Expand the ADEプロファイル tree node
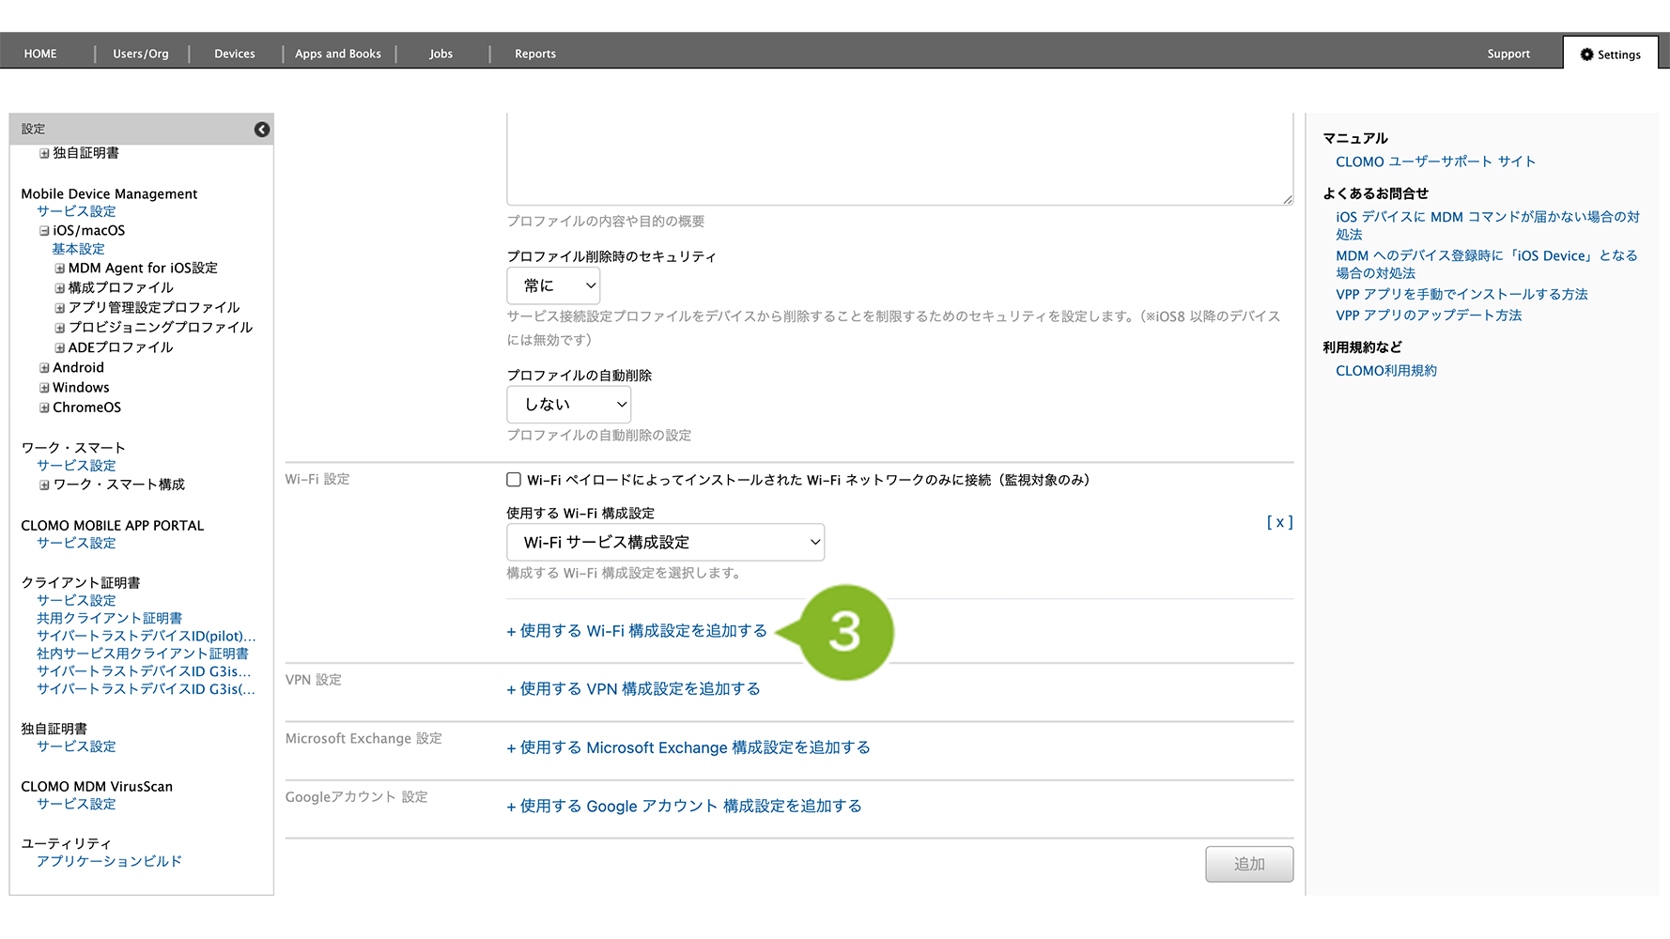Image resolution: width=1670 pixels, height=939 pixels. click(60, 347)
